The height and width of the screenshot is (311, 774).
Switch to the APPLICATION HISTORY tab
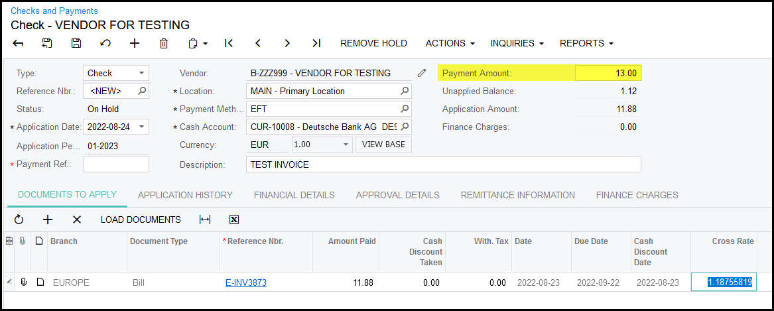[x=185, y=195]
